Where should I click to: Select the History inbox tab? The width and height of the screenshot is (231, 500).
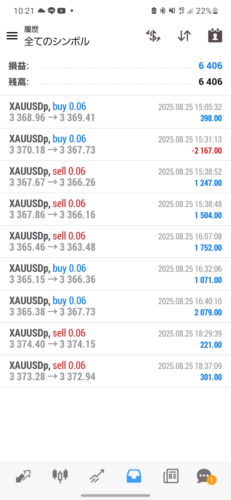click(134, 476)
